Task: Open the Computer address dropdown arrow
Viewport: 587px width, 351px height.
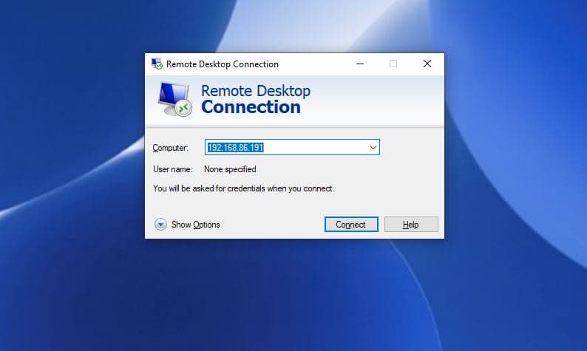Action: (x=373, y=148)
